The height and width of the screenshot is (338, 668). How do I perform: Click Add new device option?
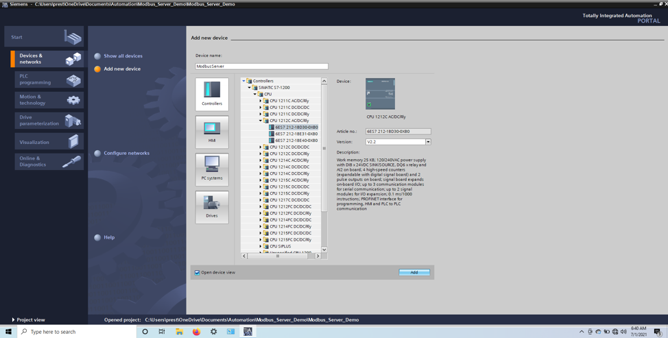click(x=117, y=69)
